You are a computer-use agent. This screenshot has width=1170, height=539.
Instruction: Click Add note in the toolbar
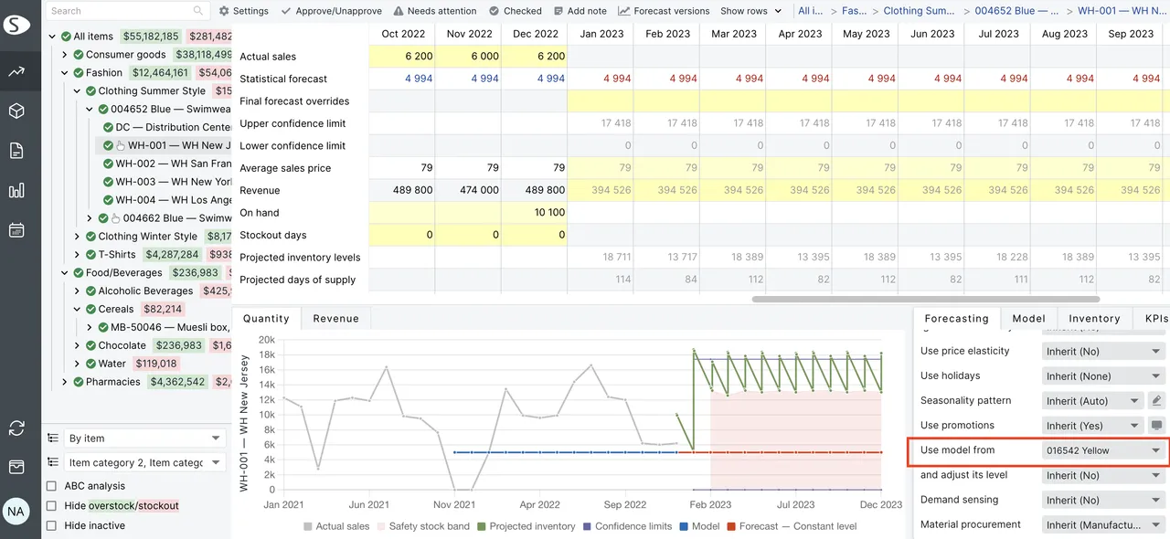580,11
